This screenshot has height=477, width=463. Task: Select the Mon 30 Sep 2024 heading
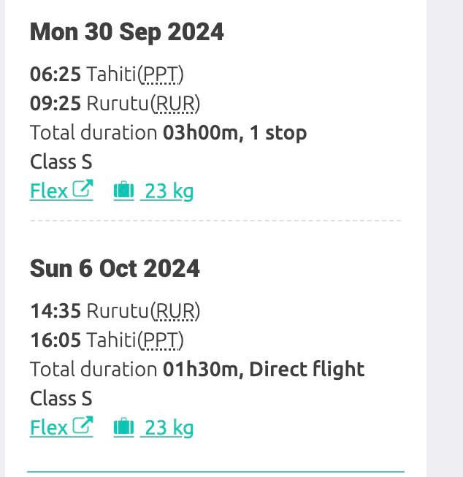coord(127,32)
